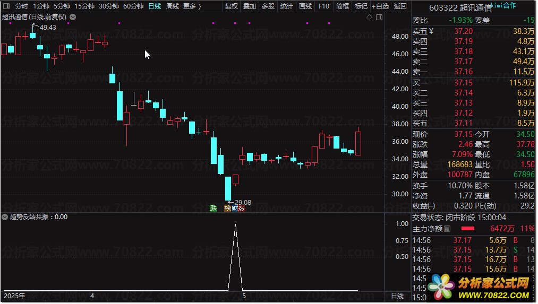Click the 6472万 net amount value
The height and width of the screenshot is (304, 538).
(x=502, y=229)
